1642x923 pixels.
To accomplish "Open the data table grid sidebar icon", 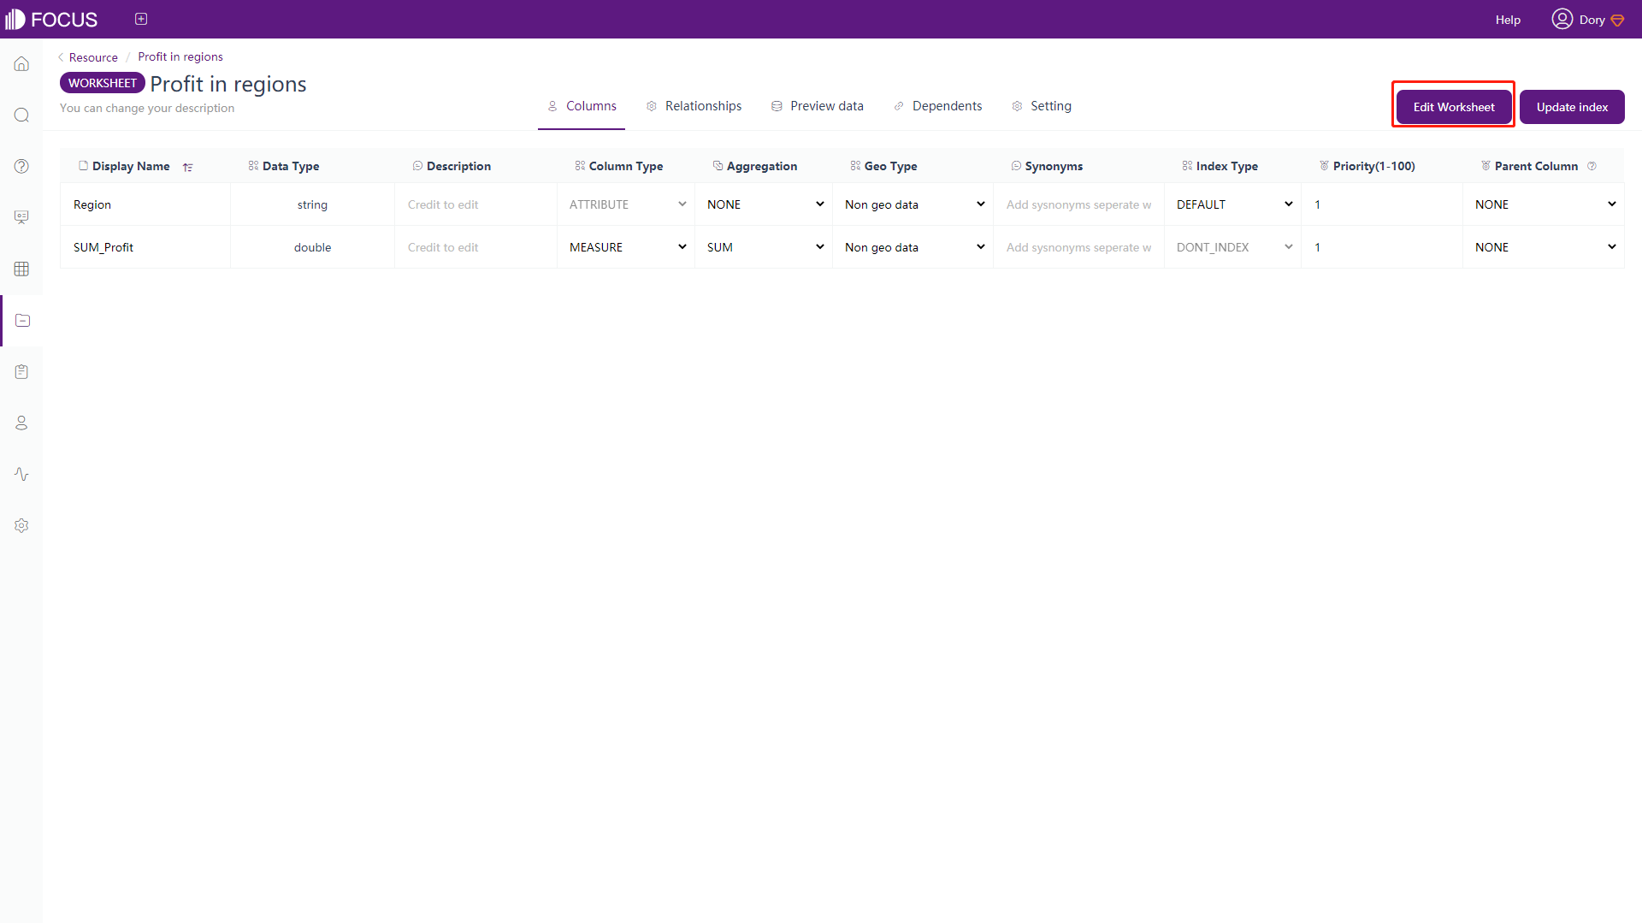I will click(x=21, y=269).
